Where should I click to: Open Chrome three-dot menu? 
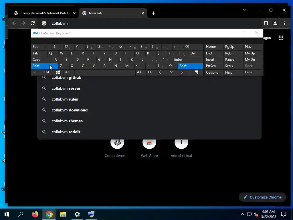[x=284, y=23]
